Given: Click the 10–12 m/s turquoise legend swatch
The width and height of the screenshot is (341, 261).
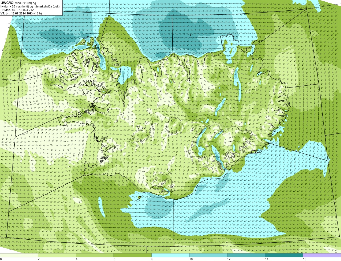Looking at the screenshot, I should click(x=208, y=255).
